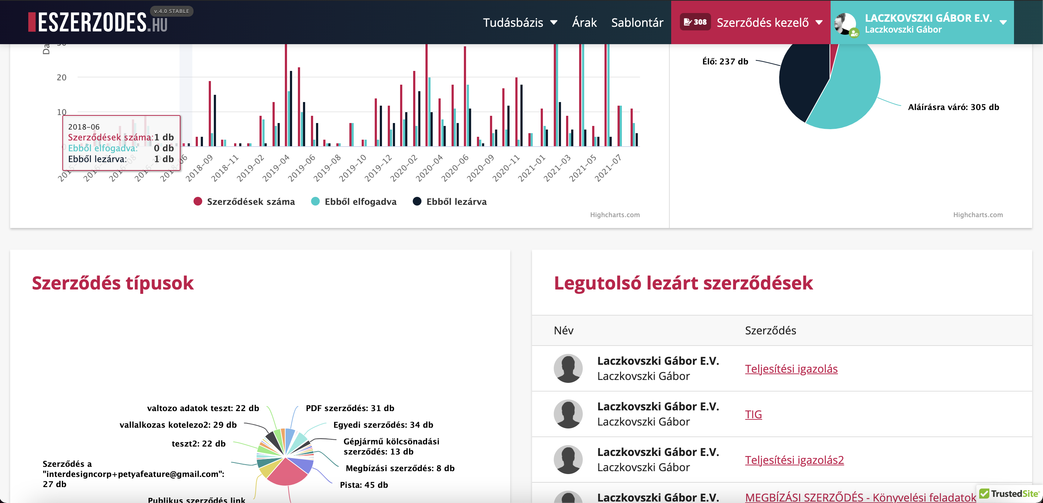Viewport: 1043px width, 503px height.
Task: Open the Highcharts.com credit under the bar chart
Action: [615, 215]
